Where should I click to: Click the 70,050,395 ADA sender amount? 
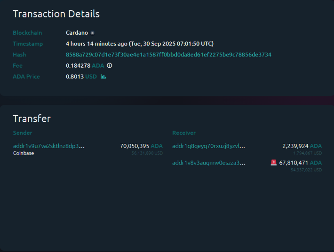(x=141, y=146)
